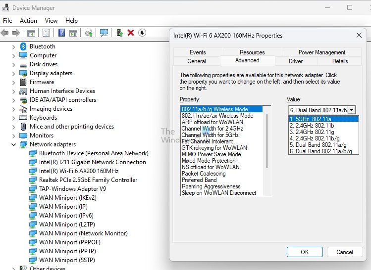371x270 pixels.
Task: Collapse the Network adapters node
Action: point(13,144)
